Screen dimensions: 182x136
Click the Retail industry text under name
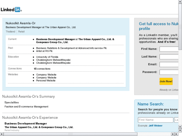coord(21,32)
